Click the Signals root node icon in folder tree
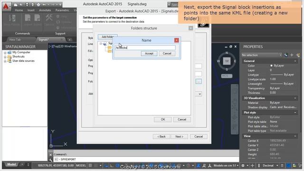The height and width of the screenshot is (171, 304). 104,44
